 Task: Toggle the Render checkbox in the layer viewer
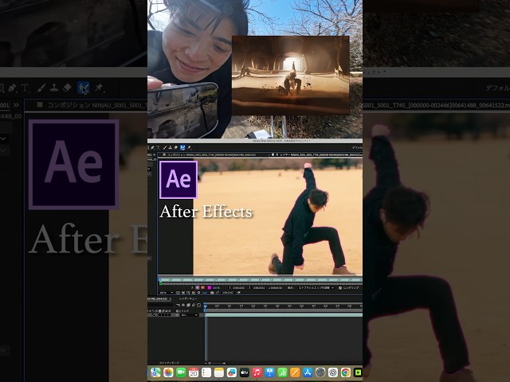340,288
